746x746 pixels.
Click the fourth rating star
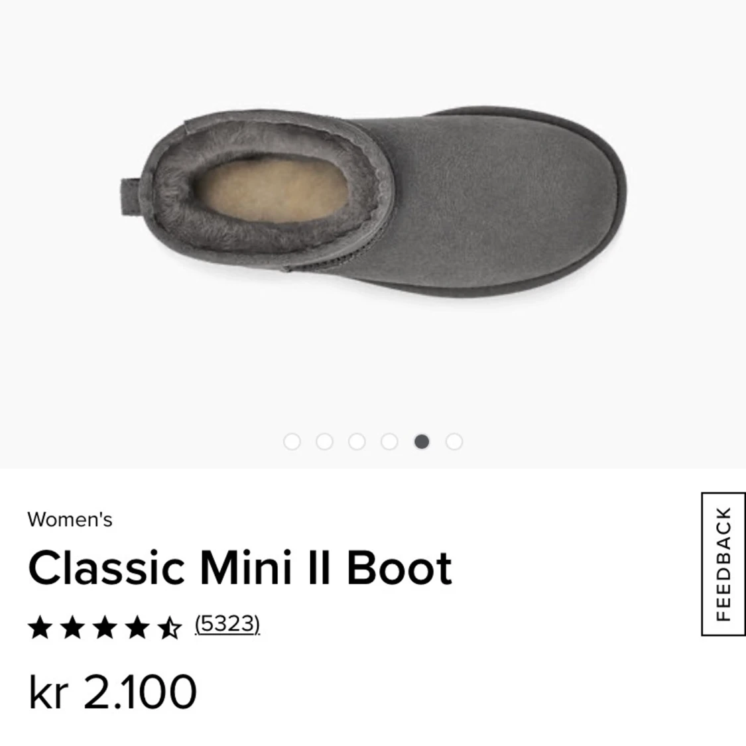[x=137, y=627]
